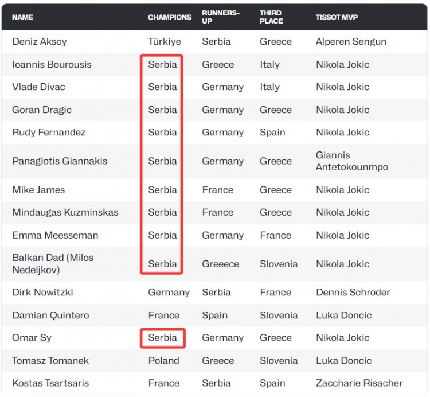Click the NAME column header
Image resolution: width=430 pixels, height=397 pixels.
22,17
